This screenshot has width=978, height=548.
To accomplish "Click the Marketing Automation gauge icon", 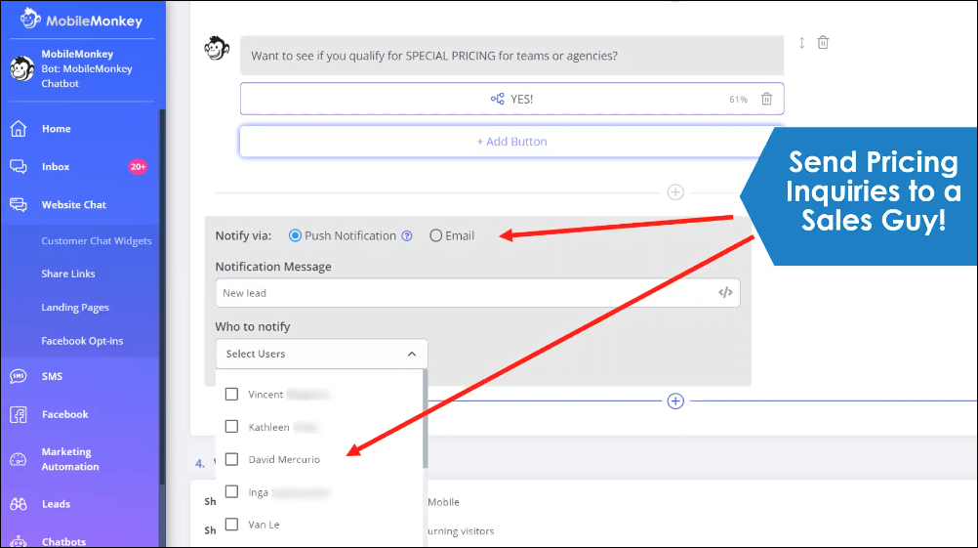I will tap(19, 459).
